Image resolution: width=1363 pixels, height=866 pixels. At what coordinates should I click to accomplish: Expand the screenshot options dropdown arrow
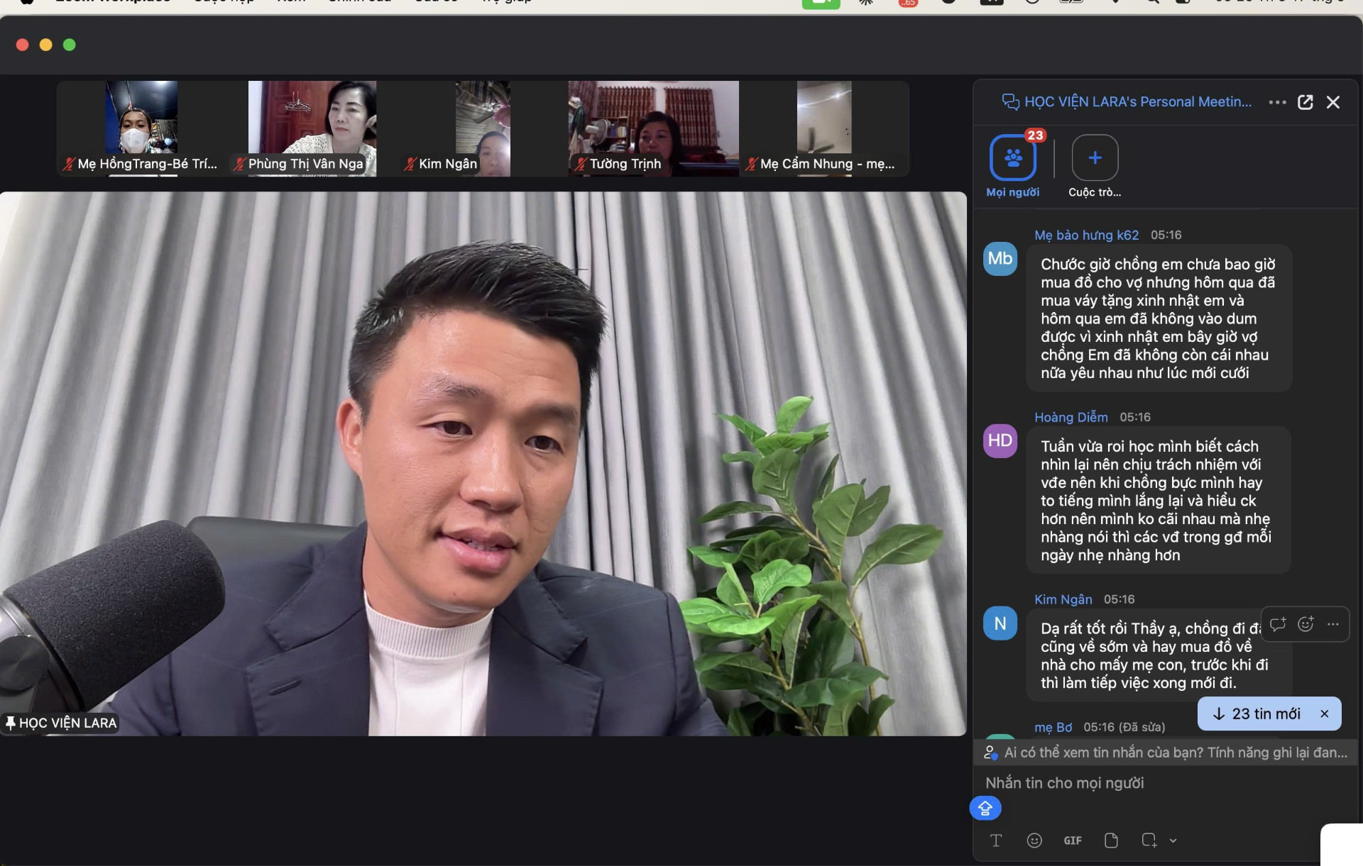[x=1173, y=840]
